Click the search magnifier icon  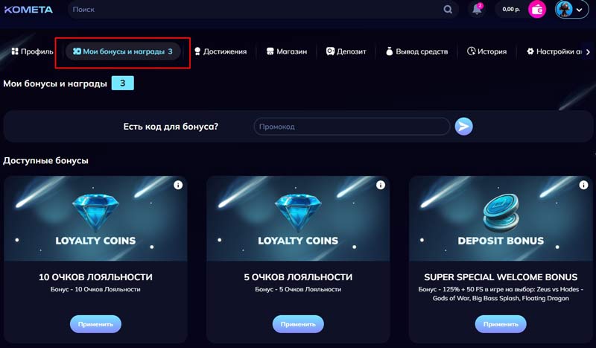click(448, 10)
